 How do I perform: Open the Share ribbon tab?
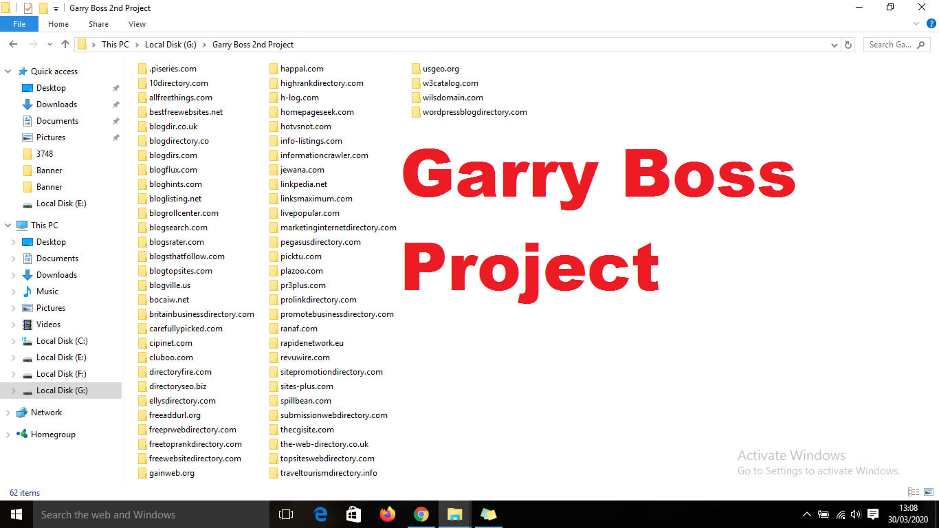[x=98, y=24]
